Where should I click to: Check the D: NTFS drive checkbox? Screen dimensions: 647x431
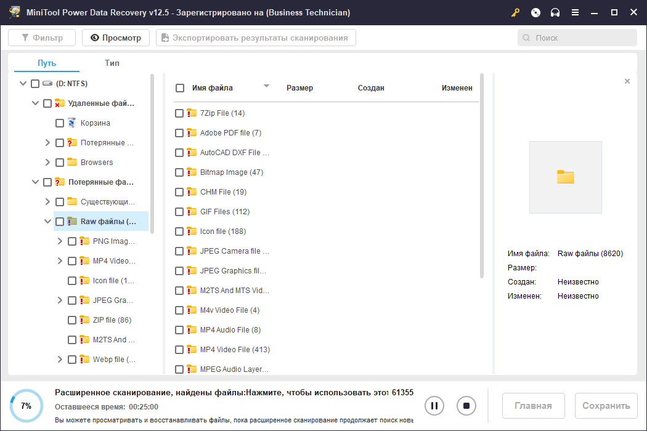[35, 84]
